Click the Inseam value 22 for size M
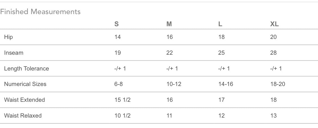The image size is (318, 128). [x=170, y=53]
